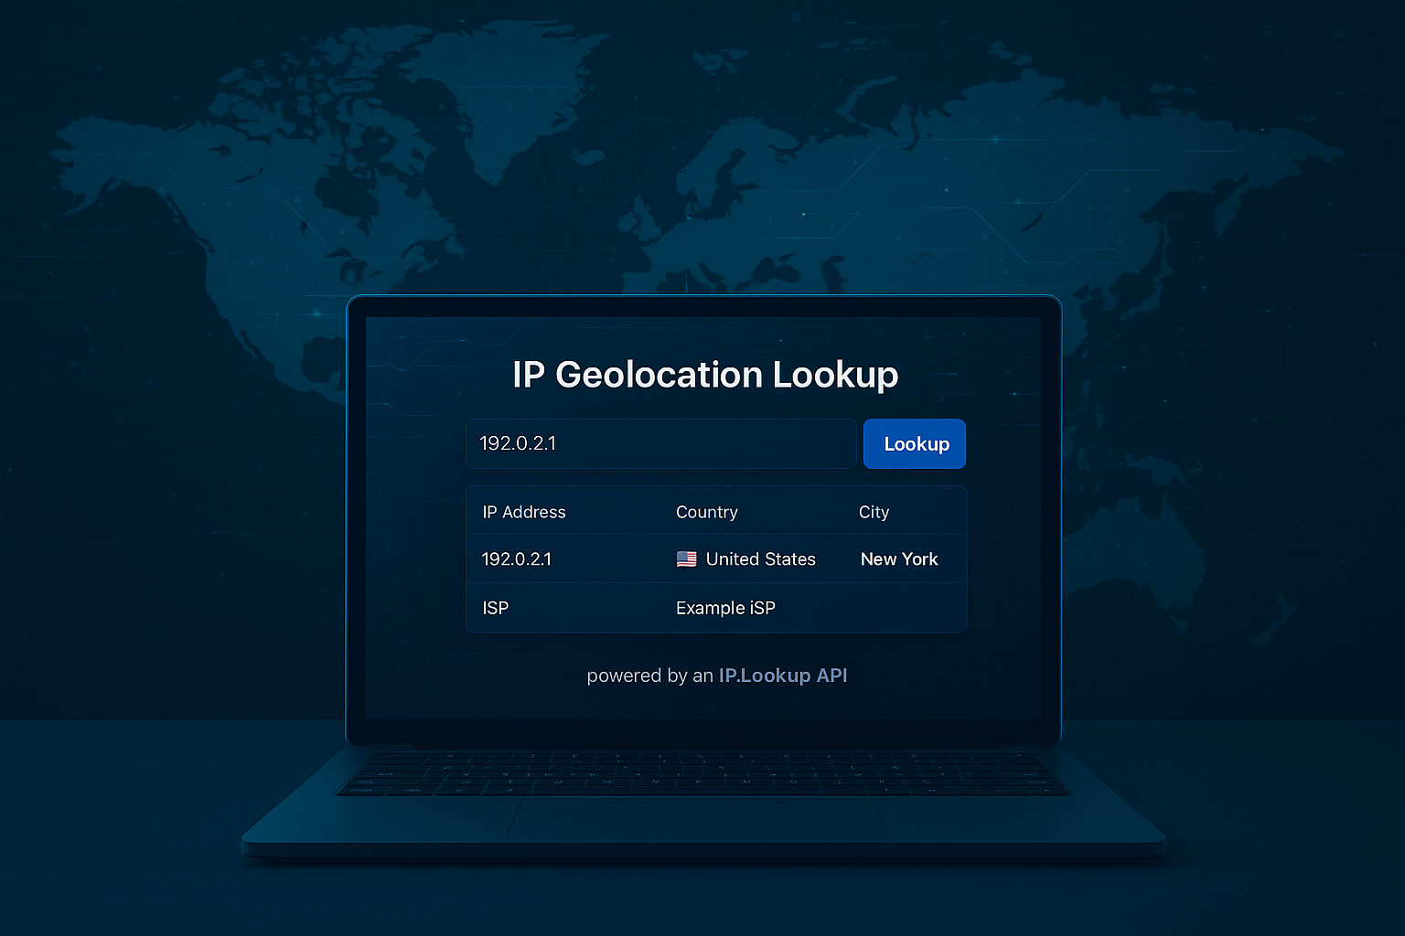This screenshot has height=936, width=1405.
Task: Click the powered by an text
Action: (x=649, y=675)
